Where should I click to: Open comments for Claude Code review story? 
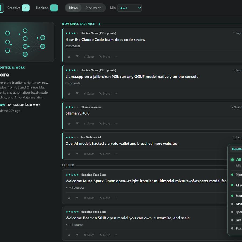[x=73, y=46]
